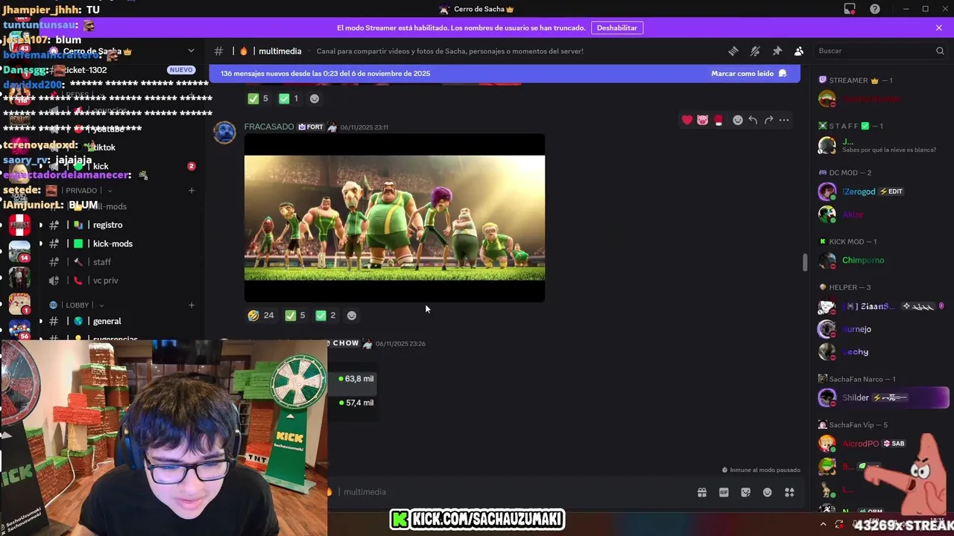954x536 pixels.
Task: Expand the Cerro de Sacha server dropdown
Action: click(191, 51)
